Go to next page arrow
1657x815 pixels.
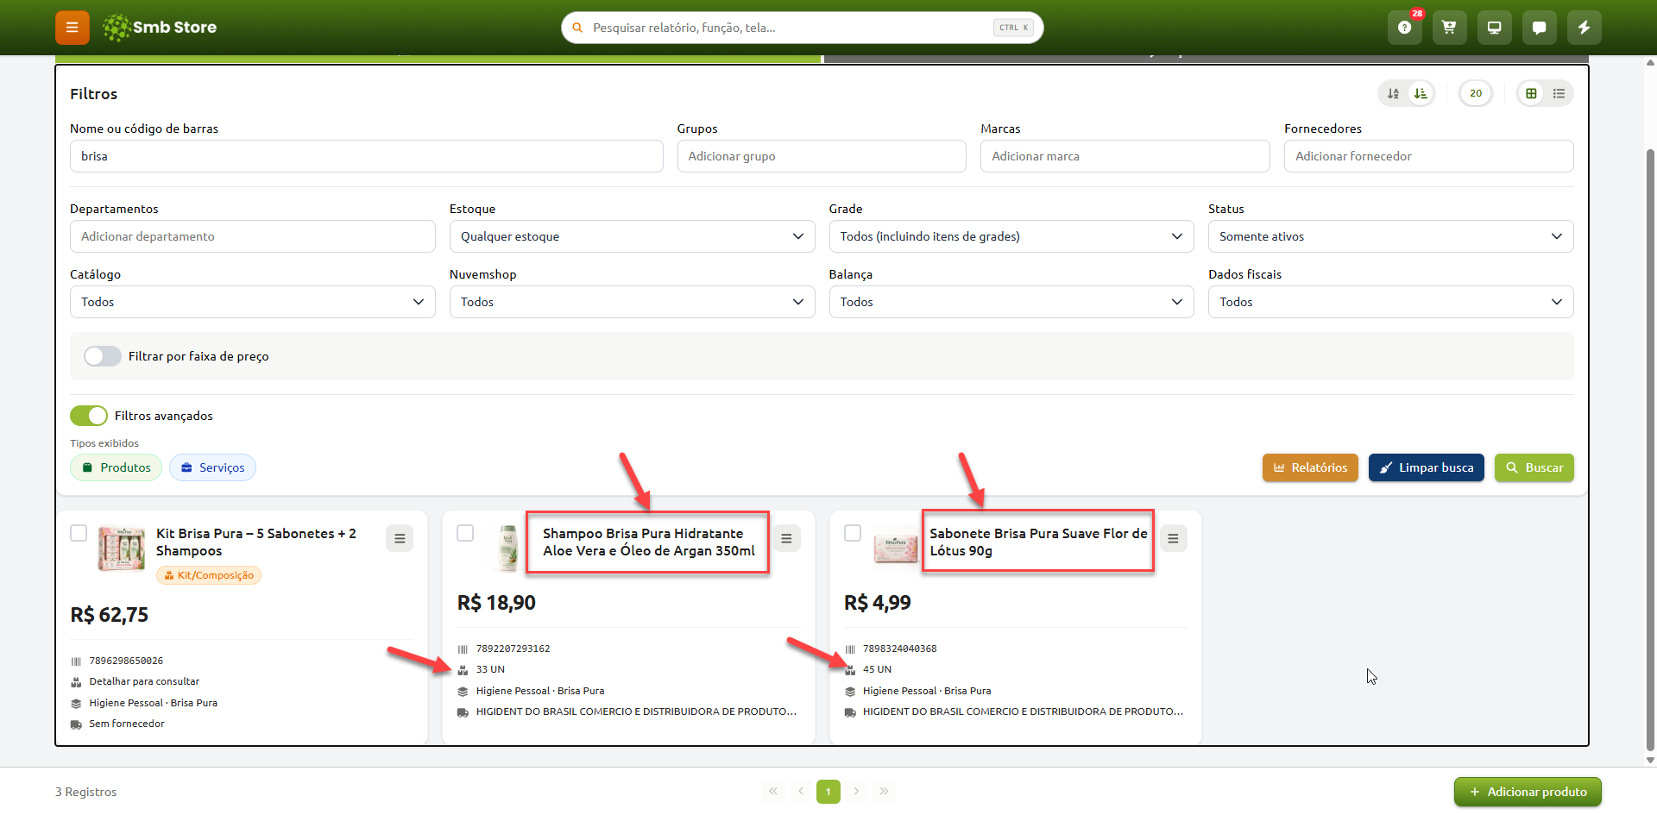[x=856, y=791]
